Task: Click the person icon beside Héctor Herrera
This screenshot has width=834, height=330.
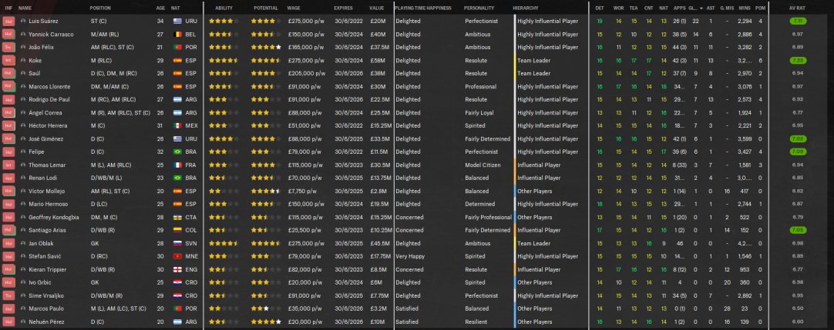Action: pos(23,125)
